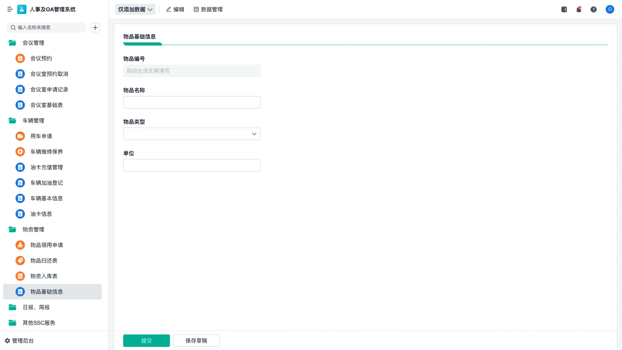Open the notifications bell icon

tap(578, 9)
